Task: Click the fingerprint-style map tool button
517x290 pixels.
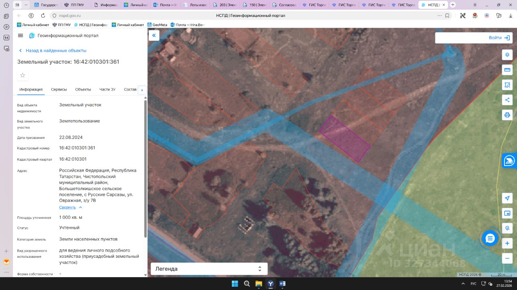Action: click(x=507, y=228)
